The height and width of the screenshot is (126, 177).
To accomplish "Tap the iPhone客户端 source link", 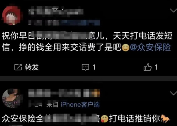I will 80,104.
